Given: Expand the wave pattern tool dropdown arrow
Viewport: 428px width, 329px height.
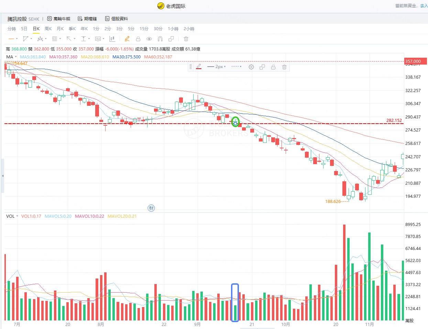Looking at the screenshot, I should 46,39.
